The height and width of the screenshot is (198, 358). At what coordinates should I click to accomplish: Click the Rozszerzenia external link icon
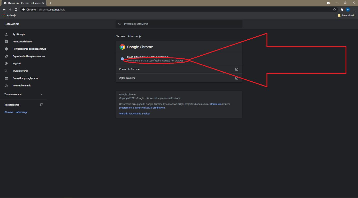coord(42,105)
